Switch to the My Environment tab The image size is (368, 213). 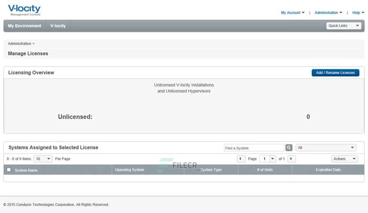pyautogui.click(x=24, y=26)
